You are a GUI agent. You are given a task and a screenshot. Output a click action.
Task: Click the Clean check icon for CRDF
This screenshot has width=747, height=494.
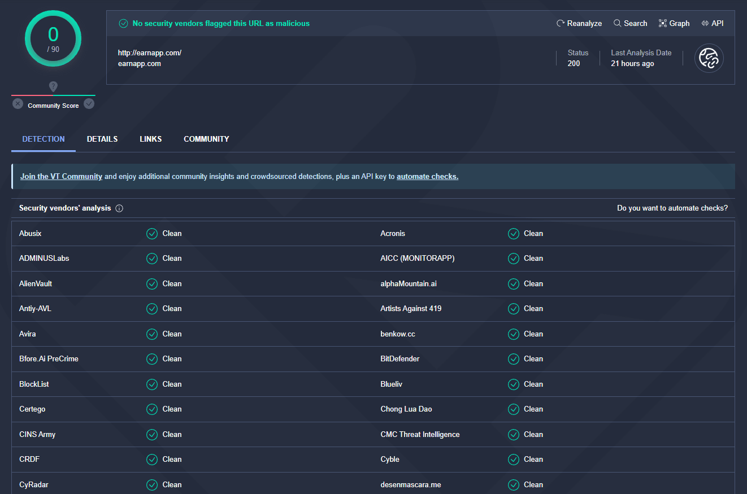[152, 460]
